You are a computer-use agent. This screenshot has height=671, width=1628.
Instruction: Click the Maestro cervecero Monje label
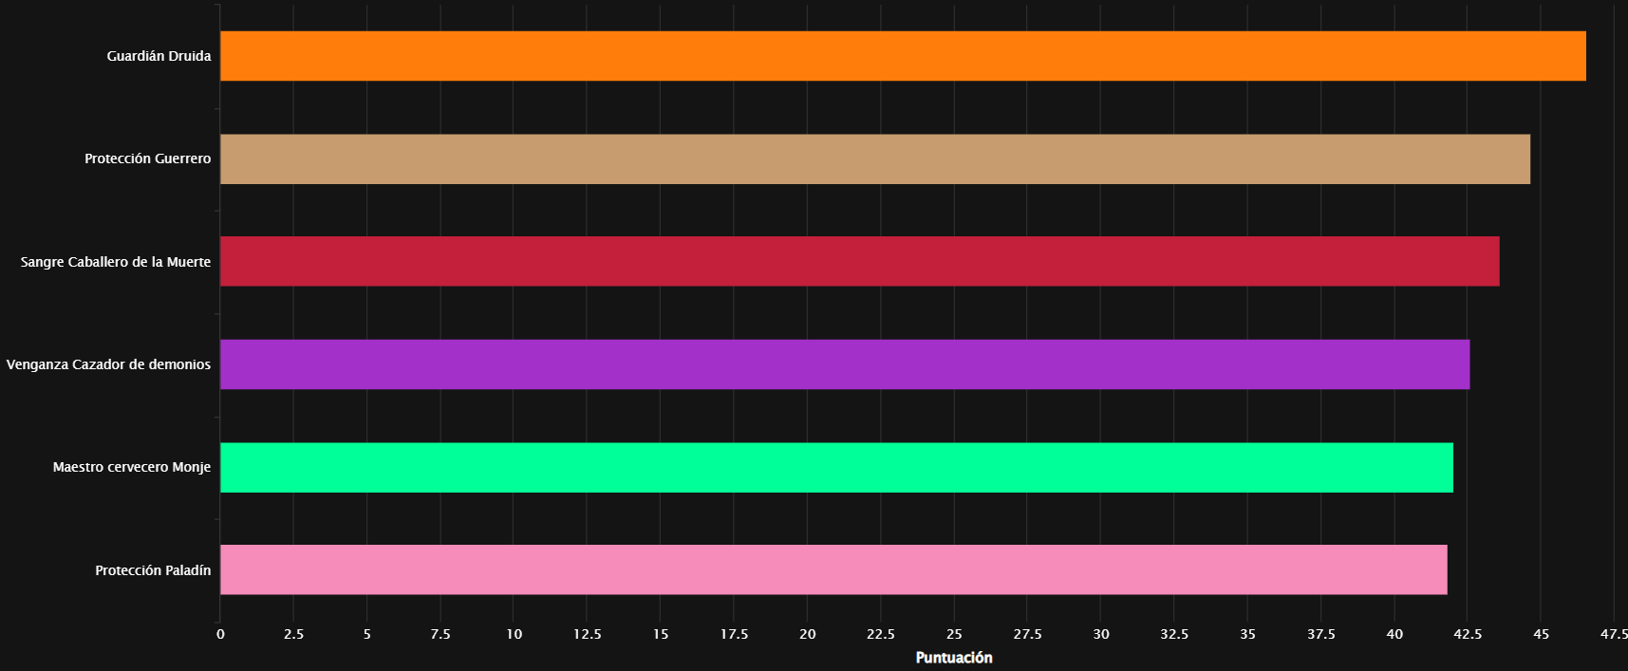131,467
